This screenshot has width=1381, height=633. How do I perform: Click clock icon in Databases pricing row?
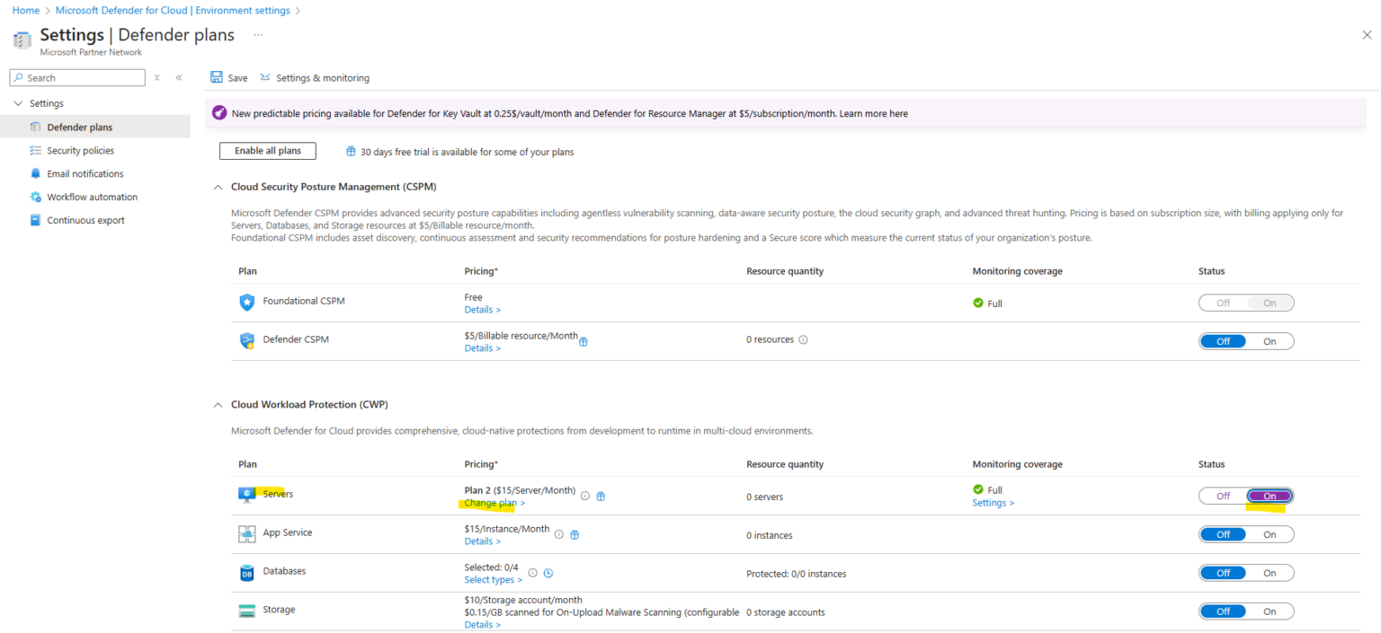548,573
